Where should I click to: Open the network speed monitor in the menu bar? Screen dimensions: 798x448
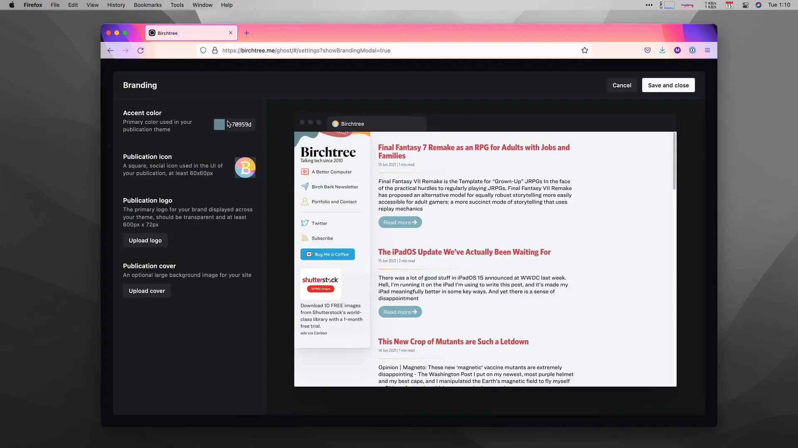click(x=711, y=5)
